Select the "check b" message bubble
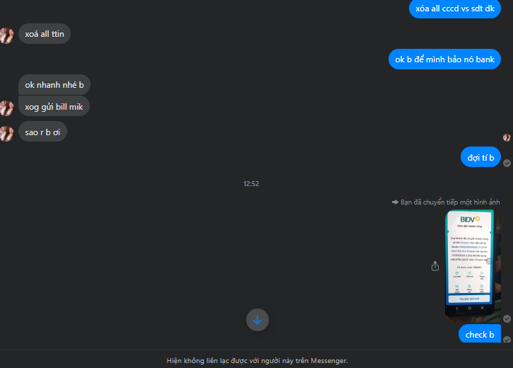 (480, 334)
